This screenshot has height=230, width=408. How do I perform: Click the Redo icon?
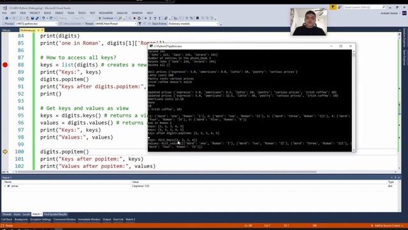tap(51, 19)
